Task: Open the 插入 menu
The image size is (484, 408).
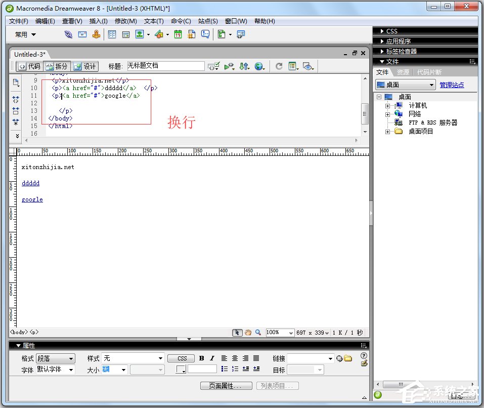Action: pos(97,21)
